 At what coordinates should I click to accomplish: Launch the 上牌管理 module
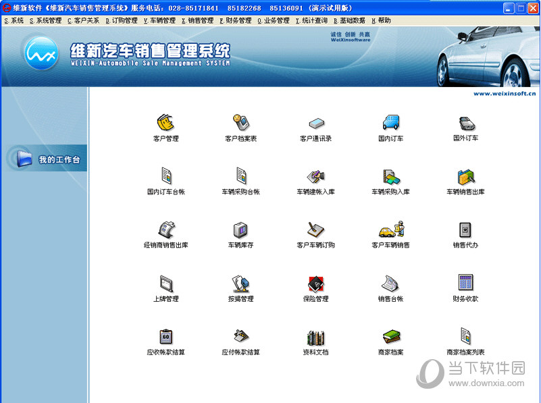pos(166,284)
